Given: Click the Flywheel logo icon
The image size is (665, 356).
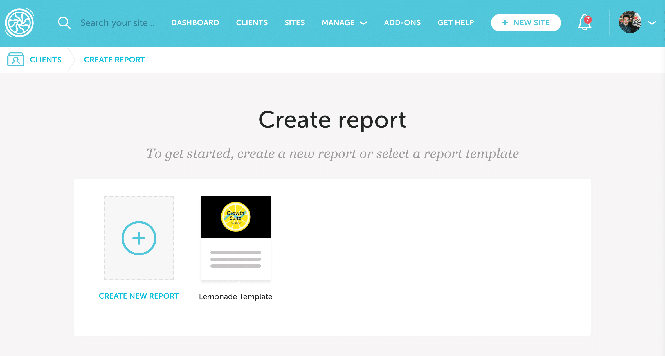Looking at the screenshot, I should point(19,23).
